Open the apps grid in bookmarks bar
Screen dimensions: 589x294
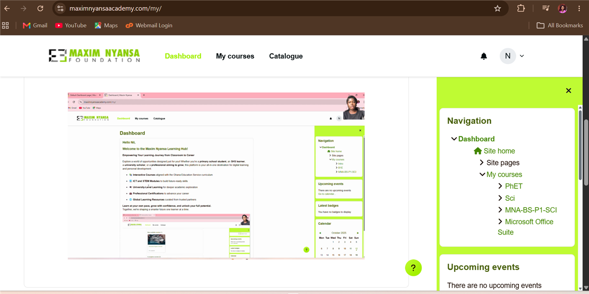[6, 26]
